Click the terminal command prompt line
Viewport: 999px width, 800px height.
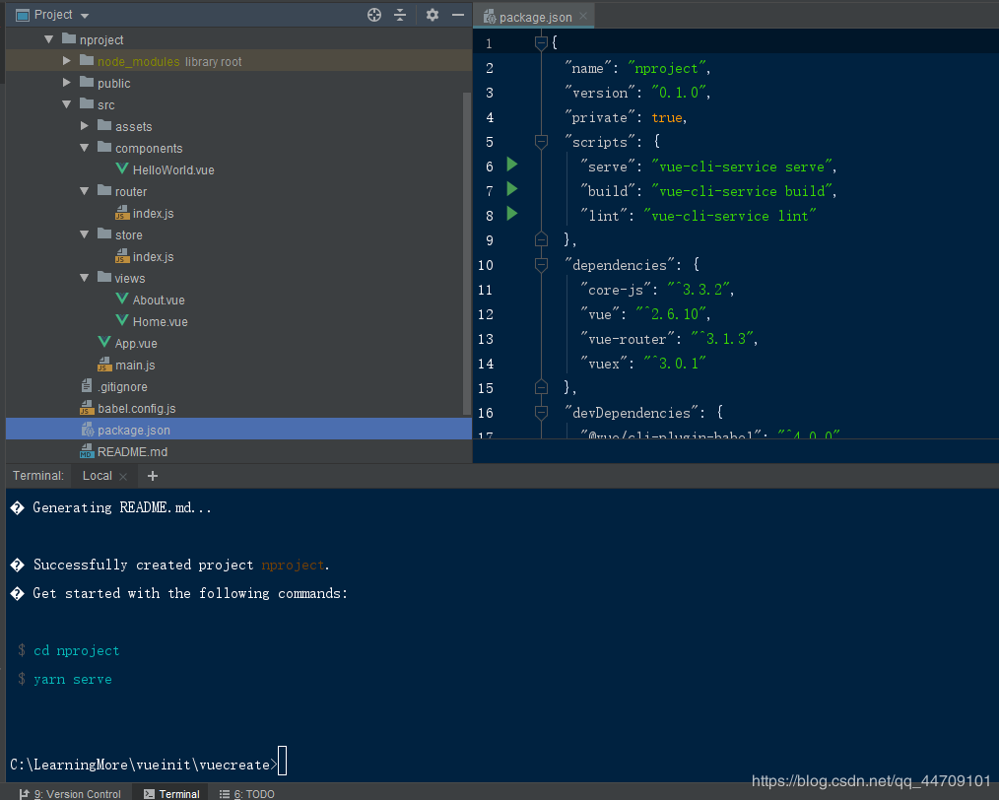[x=149, y=764]
